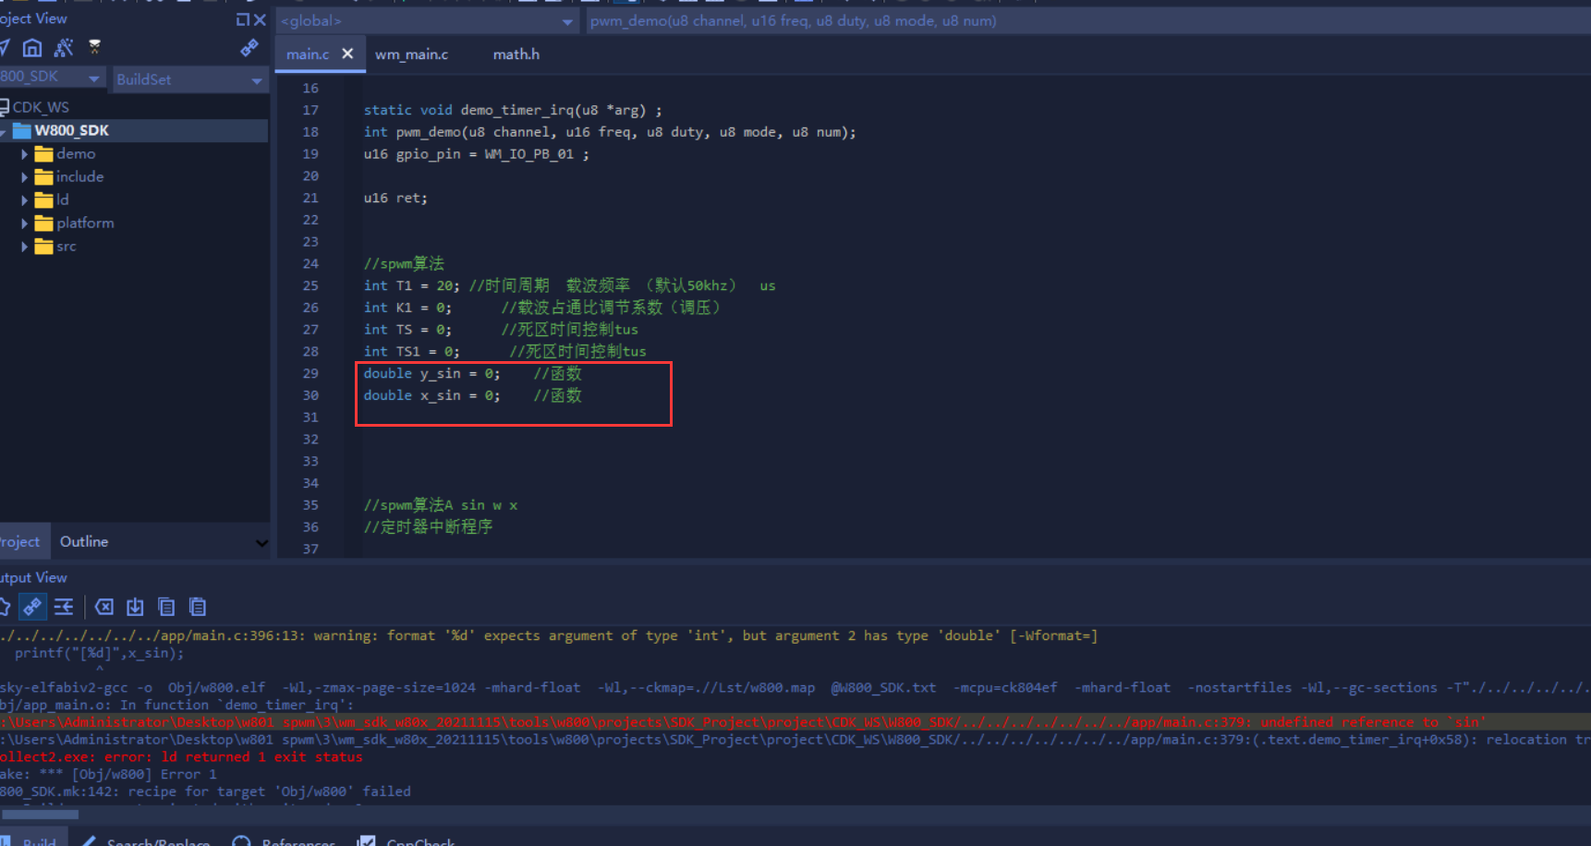Select the CDK_WS workspace node
This screenshot has height=846, width=1591.
coord(41,107)
